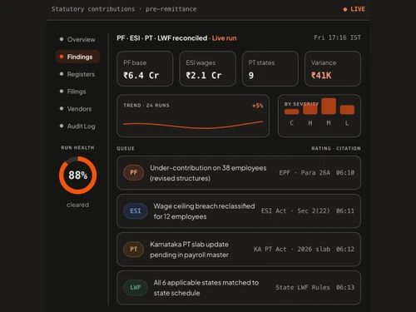
Task: Click the RUN HEALTH label
Action: [x=77, y=148]
